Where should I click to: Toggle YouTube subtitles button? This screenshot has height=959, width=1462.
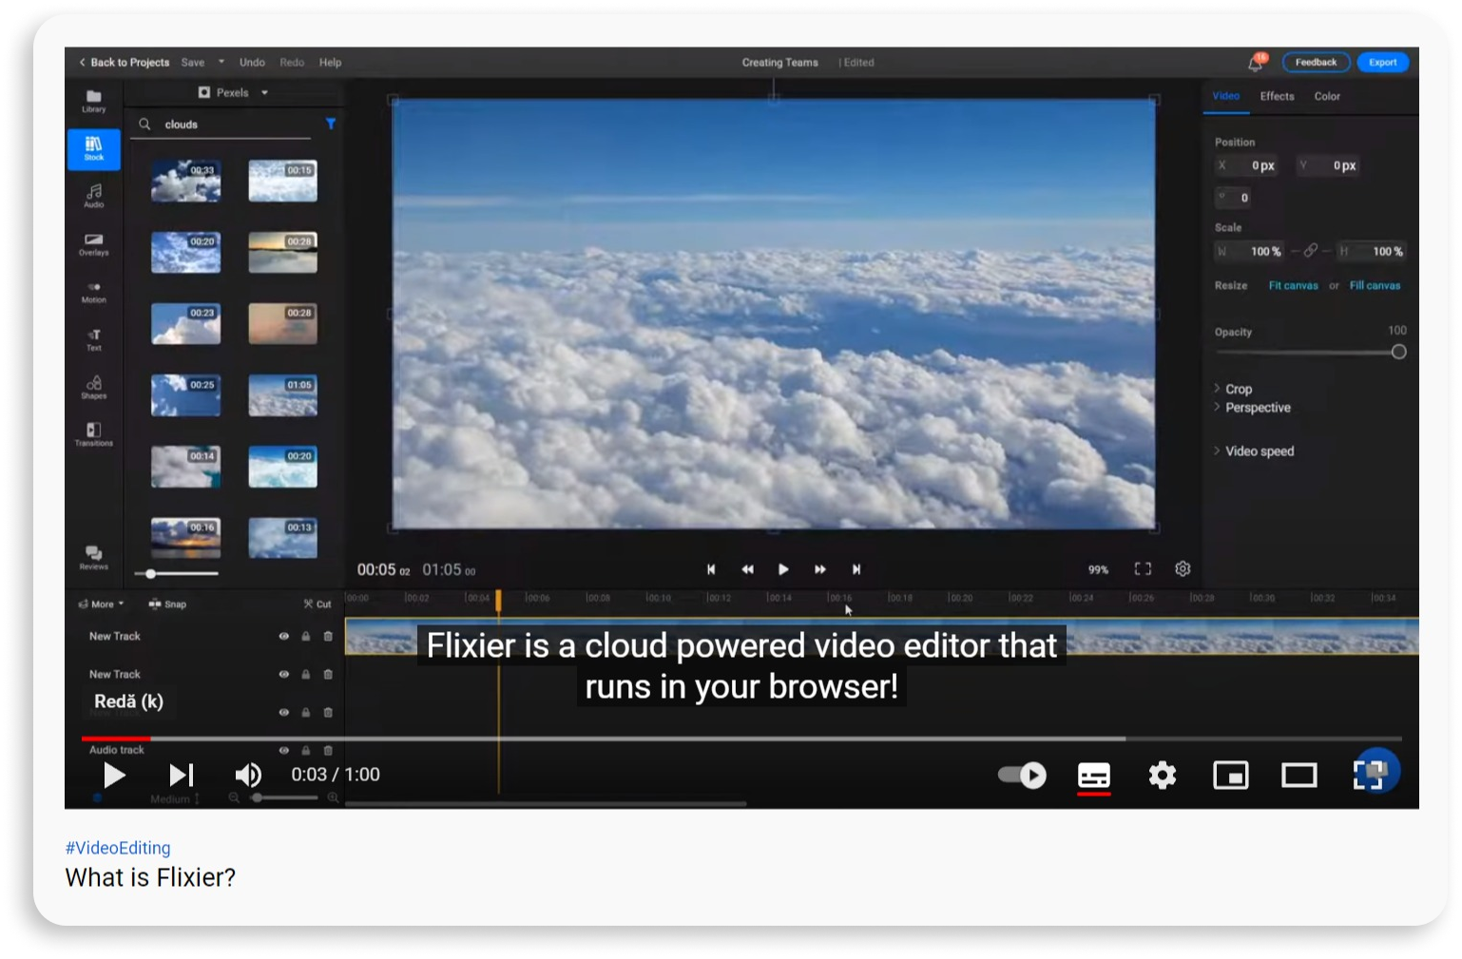coord(1094,777)
